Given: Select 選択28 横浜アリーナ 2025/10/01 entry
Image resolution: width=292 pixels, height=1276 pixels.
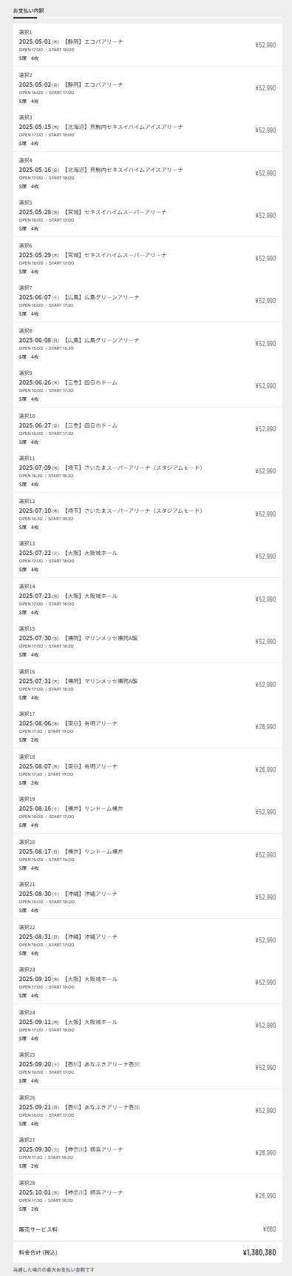Looking at the screenshot, I should [147, 1196].
